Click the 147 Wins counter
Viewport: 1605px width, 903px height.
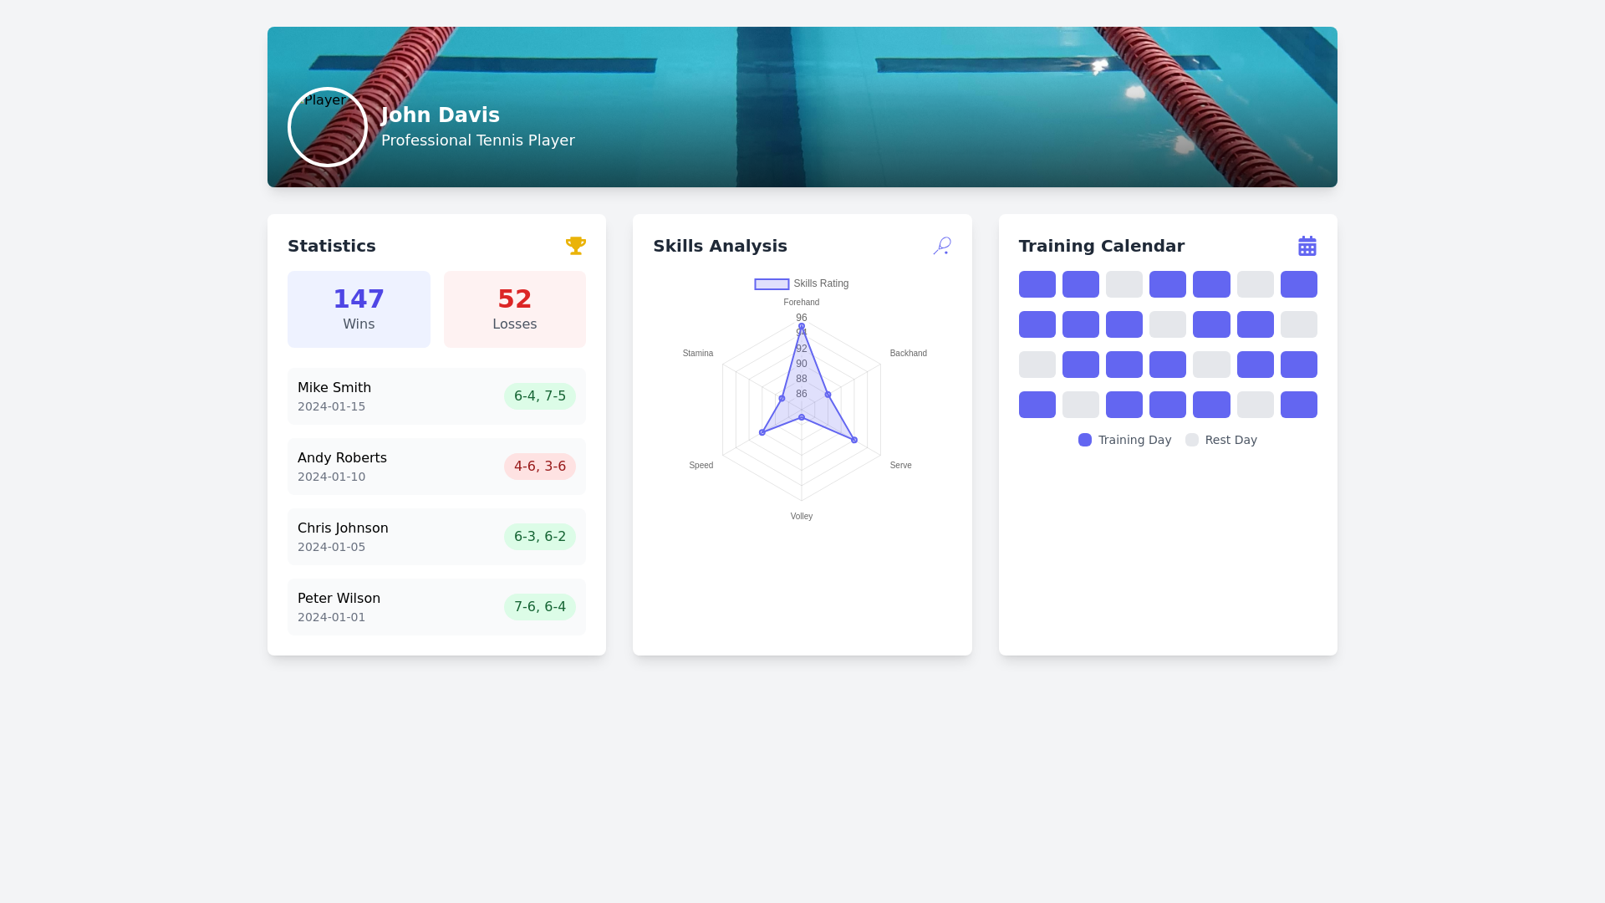tap(358, 309)
